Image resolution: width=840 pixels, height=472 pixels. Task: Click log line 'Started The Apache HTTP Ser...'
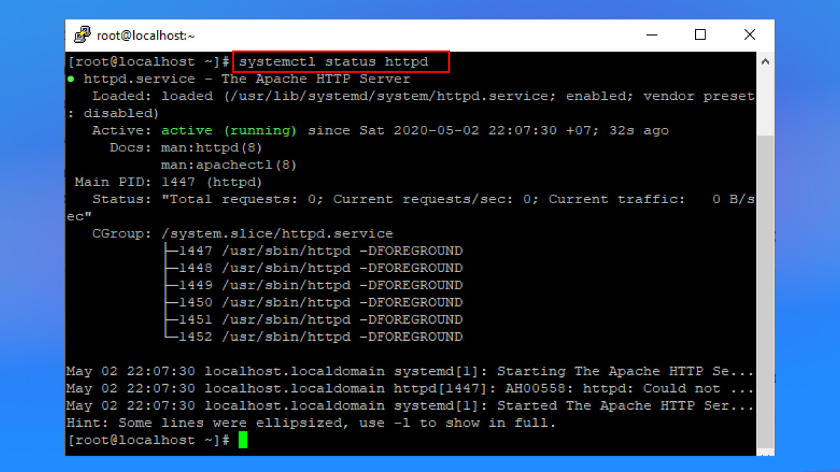tap(410, 406)
